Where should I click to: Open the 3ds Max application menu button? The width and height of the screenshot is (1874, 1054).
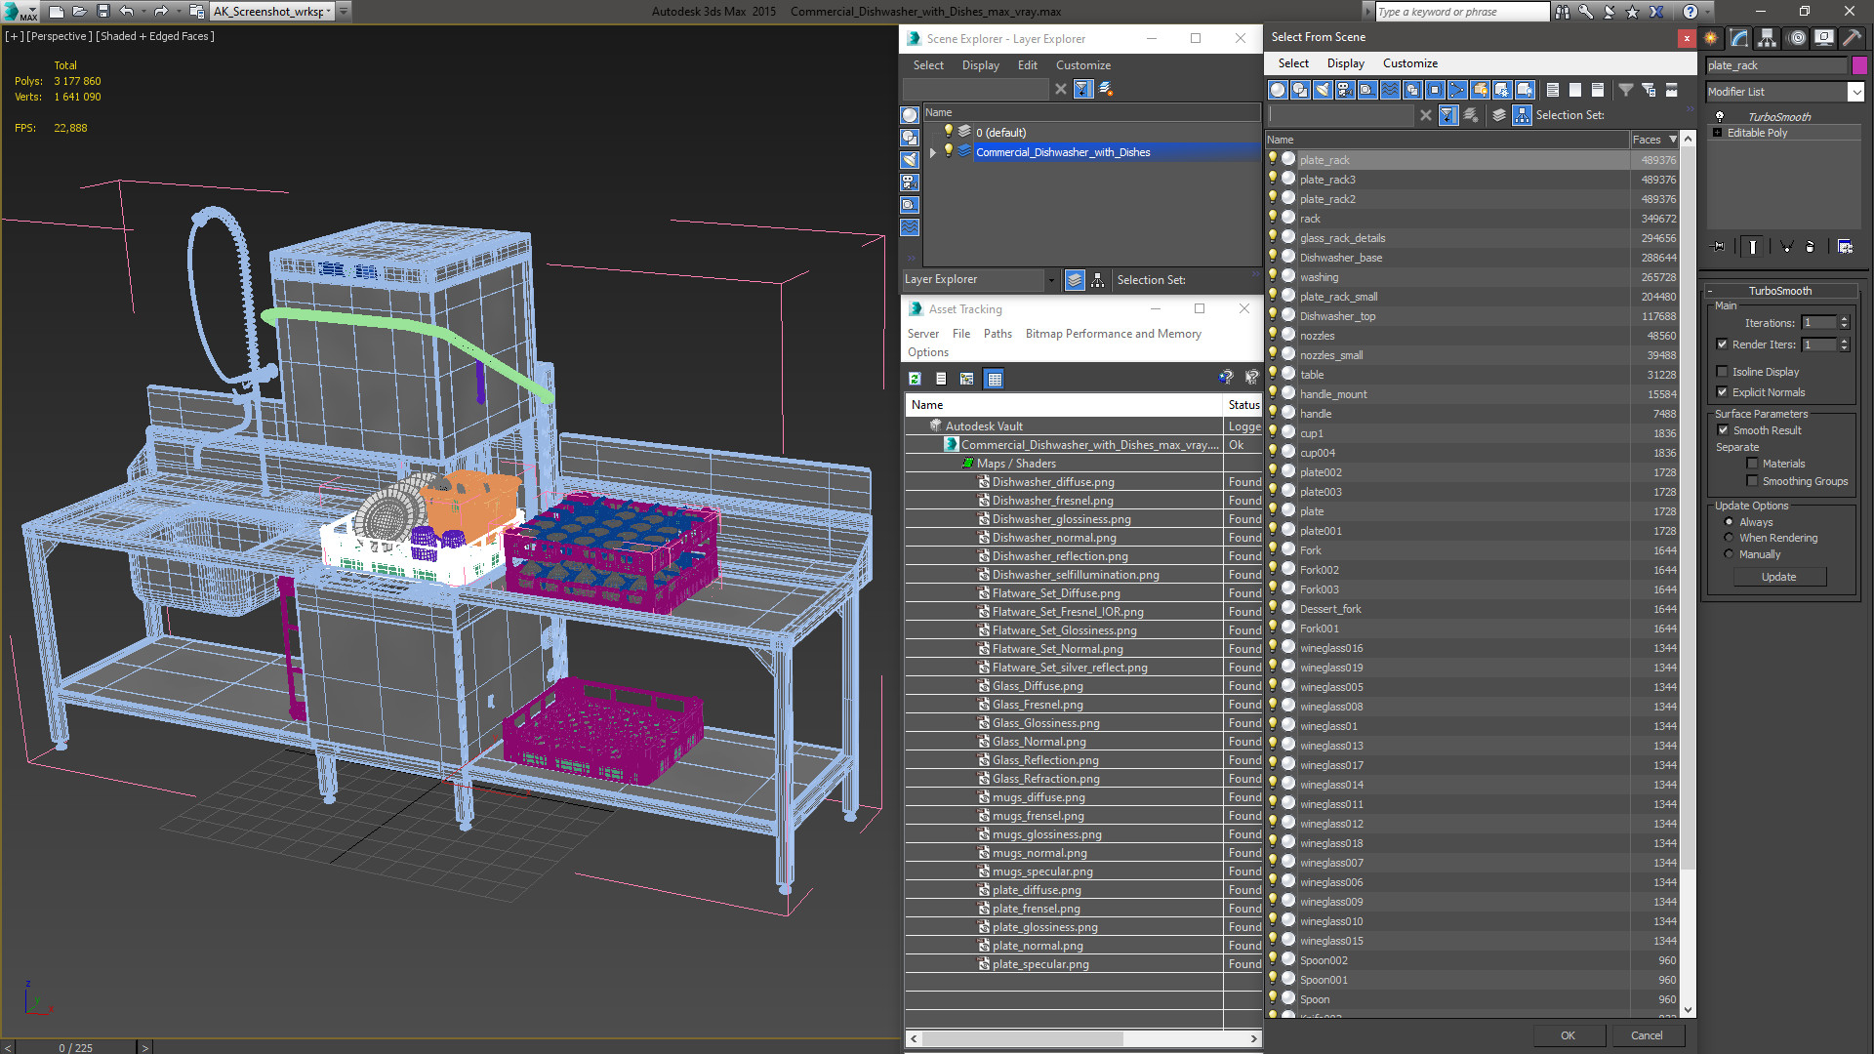click(20, 12)
